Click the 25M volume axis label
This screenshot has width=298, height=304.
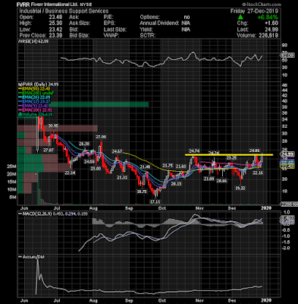coord(11,166)
